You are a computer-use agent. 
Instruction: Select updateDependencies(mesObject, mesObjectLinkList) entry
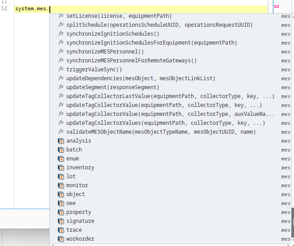(x=141, y=78)
